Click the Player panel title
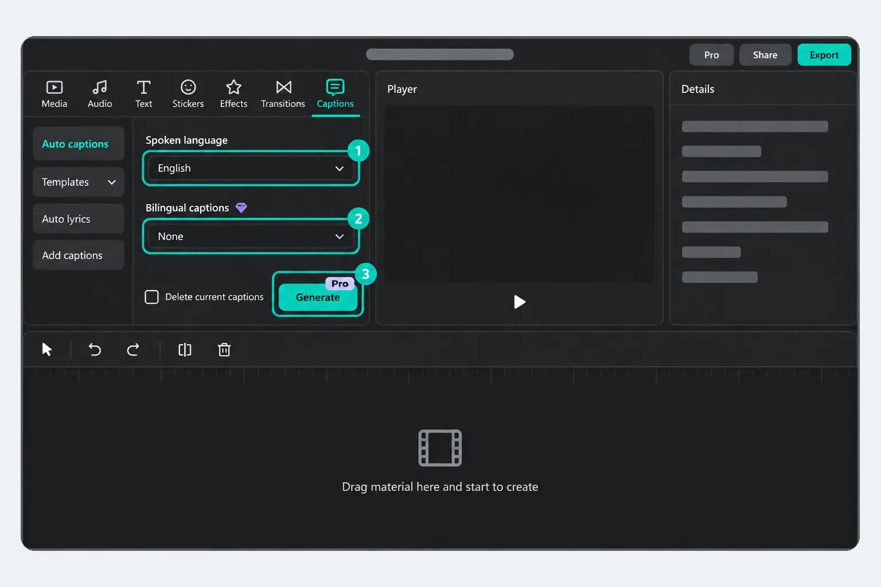This screenshot has height=587, width=881. tap(402, 89)
